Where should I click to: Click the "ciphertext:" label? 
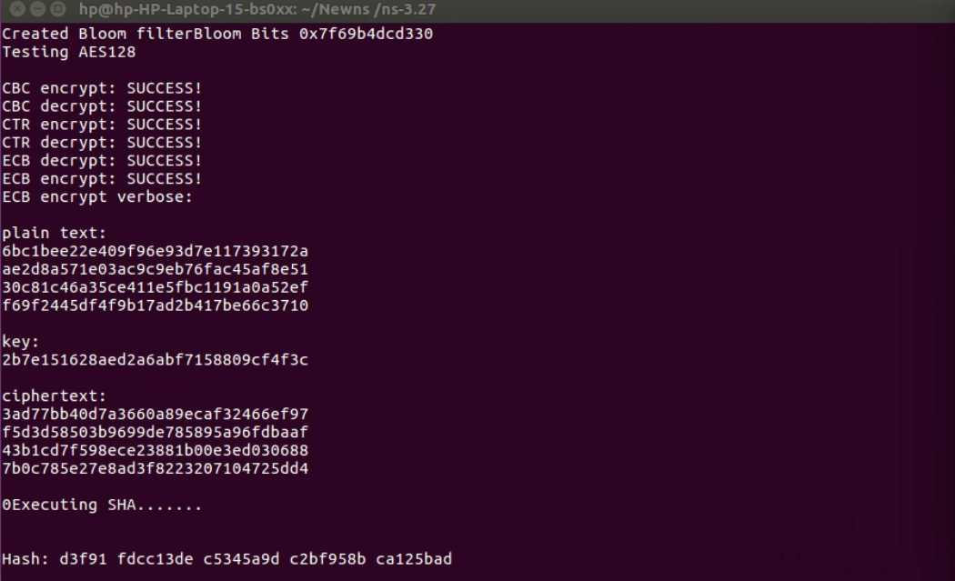tap(55, 396)
